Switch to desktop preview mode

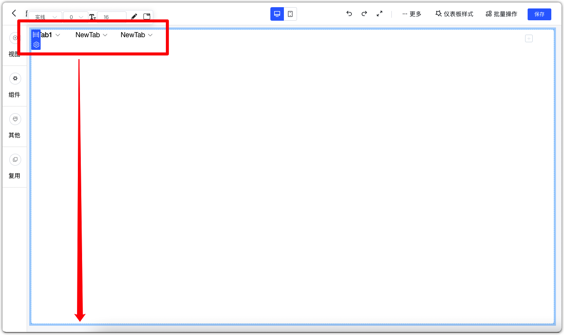click(277, 14)
